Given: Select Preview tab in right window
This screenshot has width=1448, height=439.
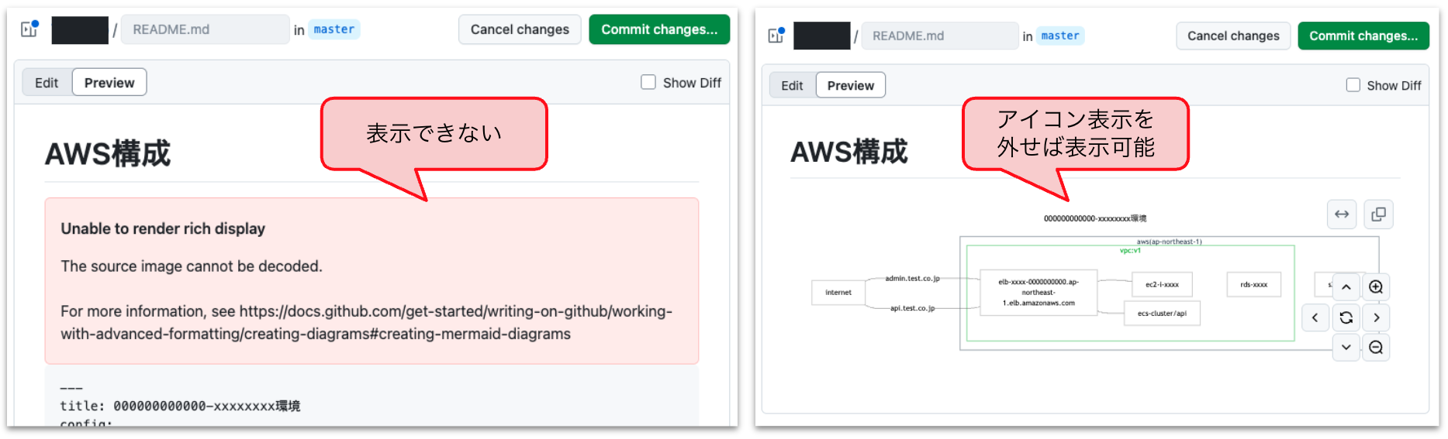Looking at the screenshot, I should tap(851, 85).
